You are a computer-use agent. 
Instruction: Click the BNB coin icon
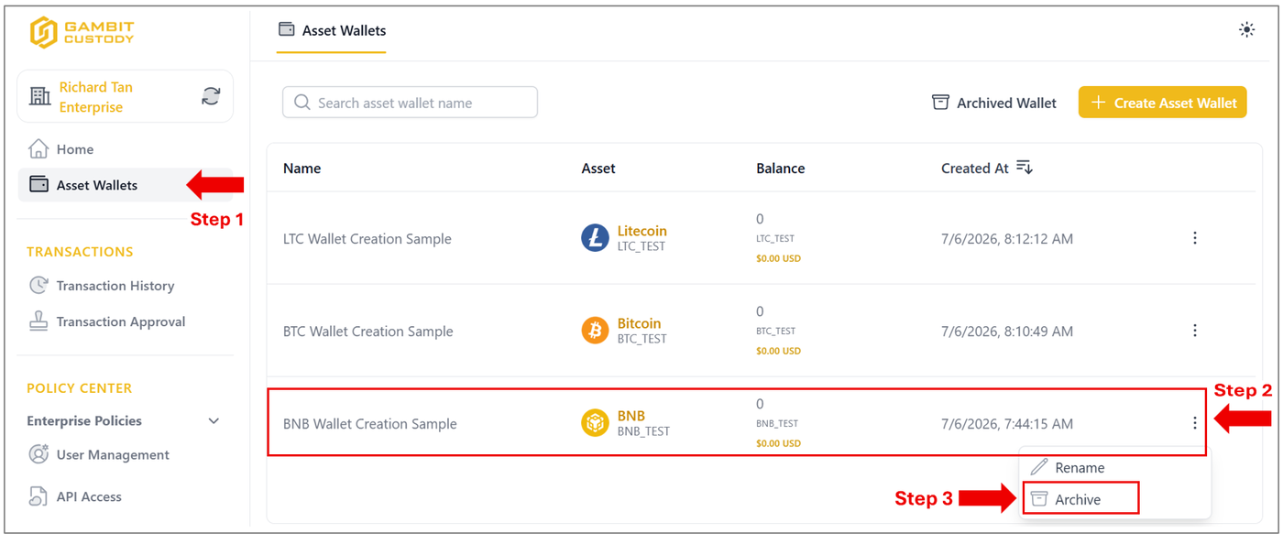coord(595,423)
